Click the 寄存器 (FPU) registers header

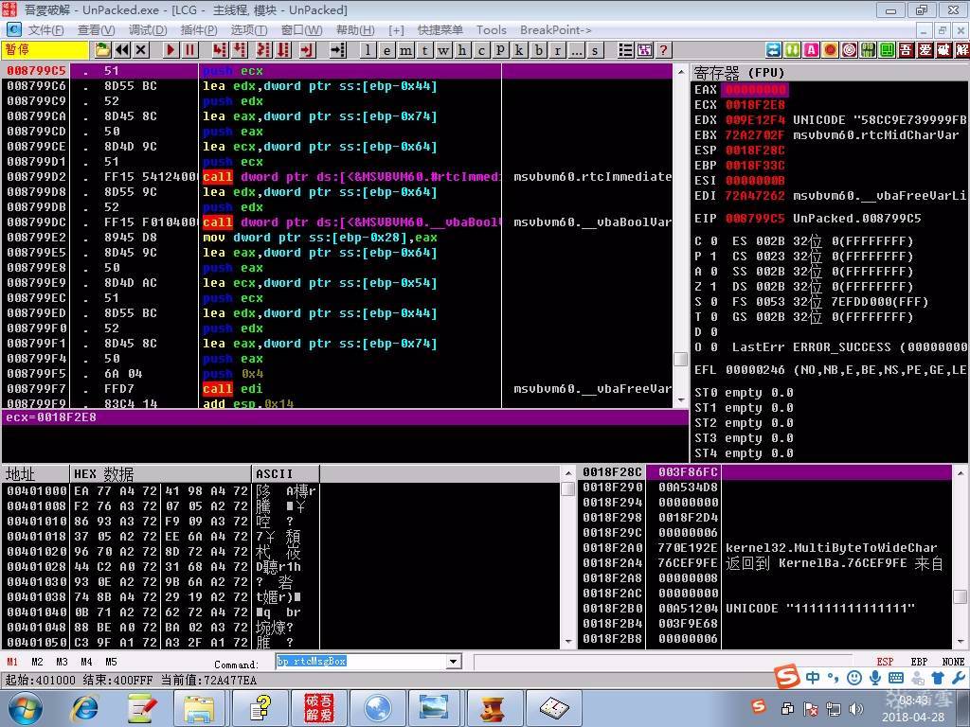739,73
